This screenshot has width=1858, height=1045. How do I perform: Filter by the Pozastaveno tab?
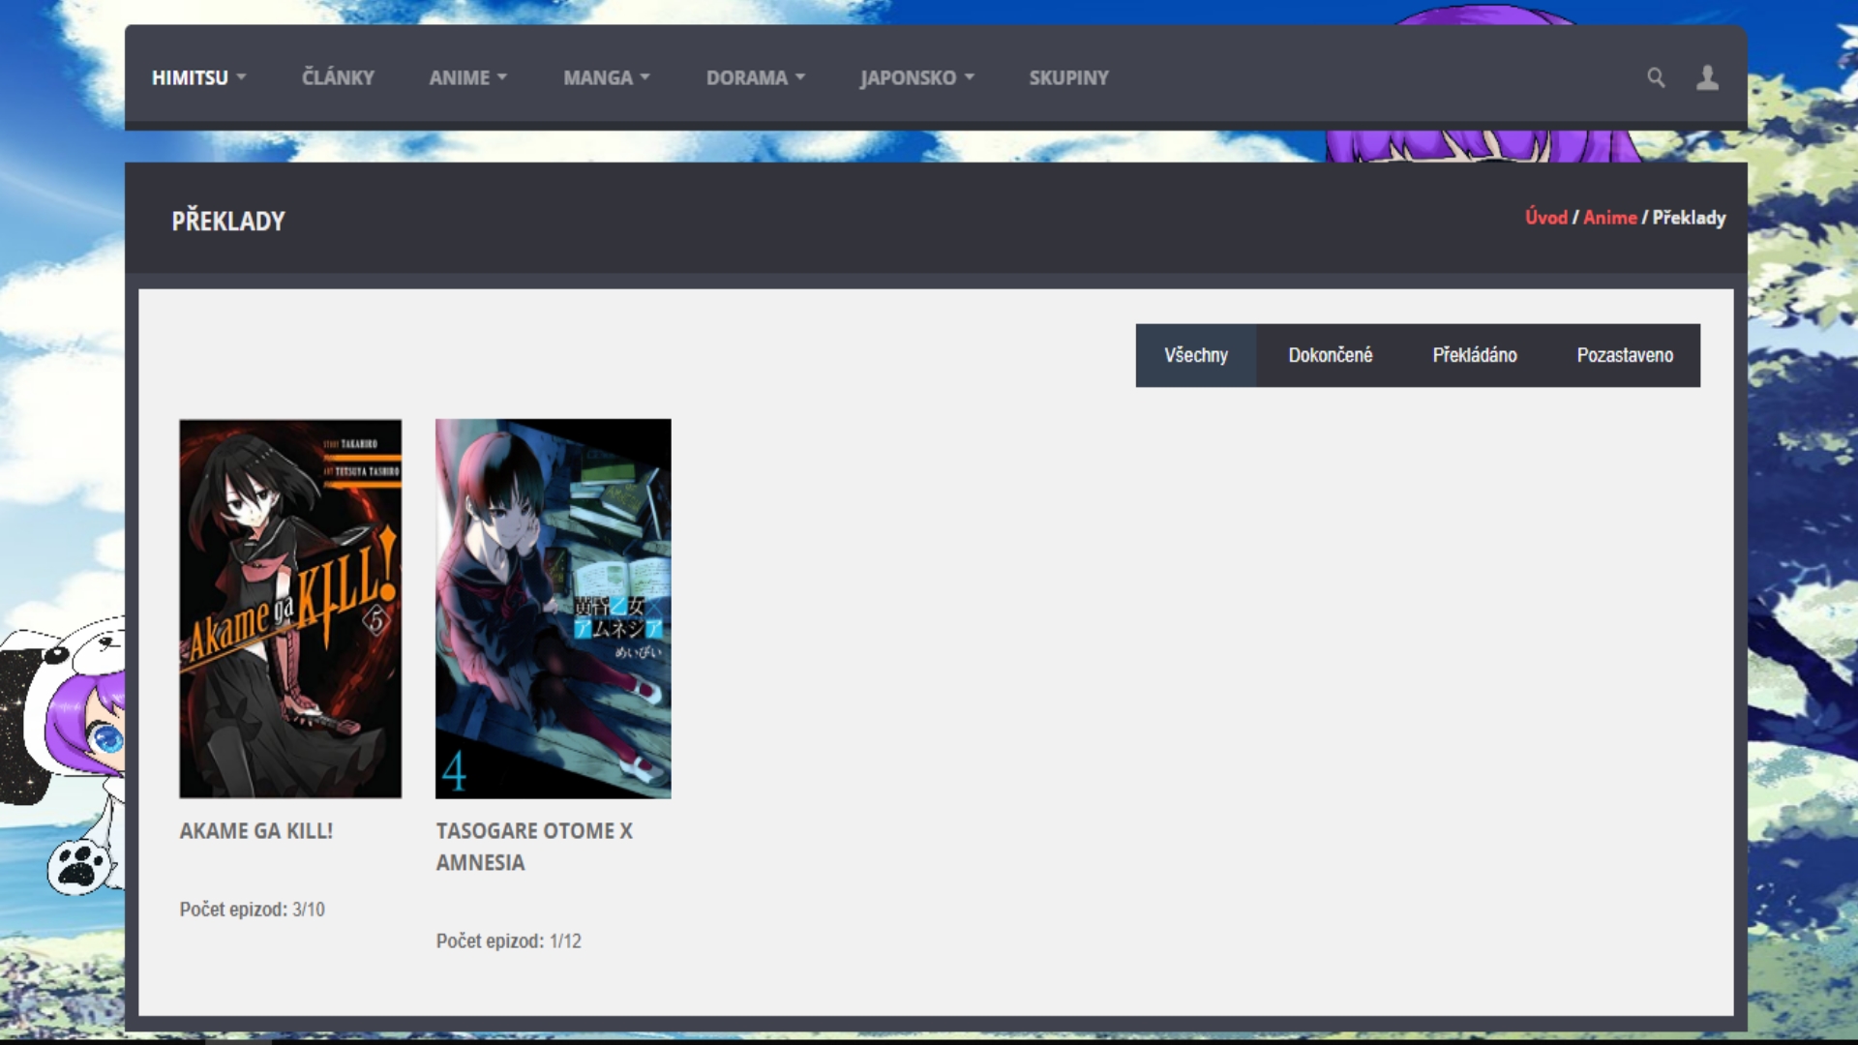click(1625, 355)
